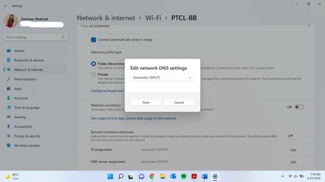Open File Explorer taskbar icon
The width and height of the screenshot is (325, 182).
[162, 176]
